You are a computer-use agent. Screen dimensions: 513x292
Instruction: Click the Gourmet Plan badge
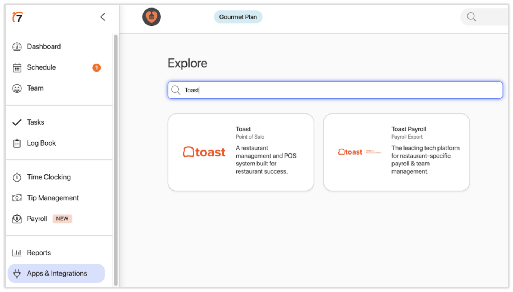click(x=238, y=17)
